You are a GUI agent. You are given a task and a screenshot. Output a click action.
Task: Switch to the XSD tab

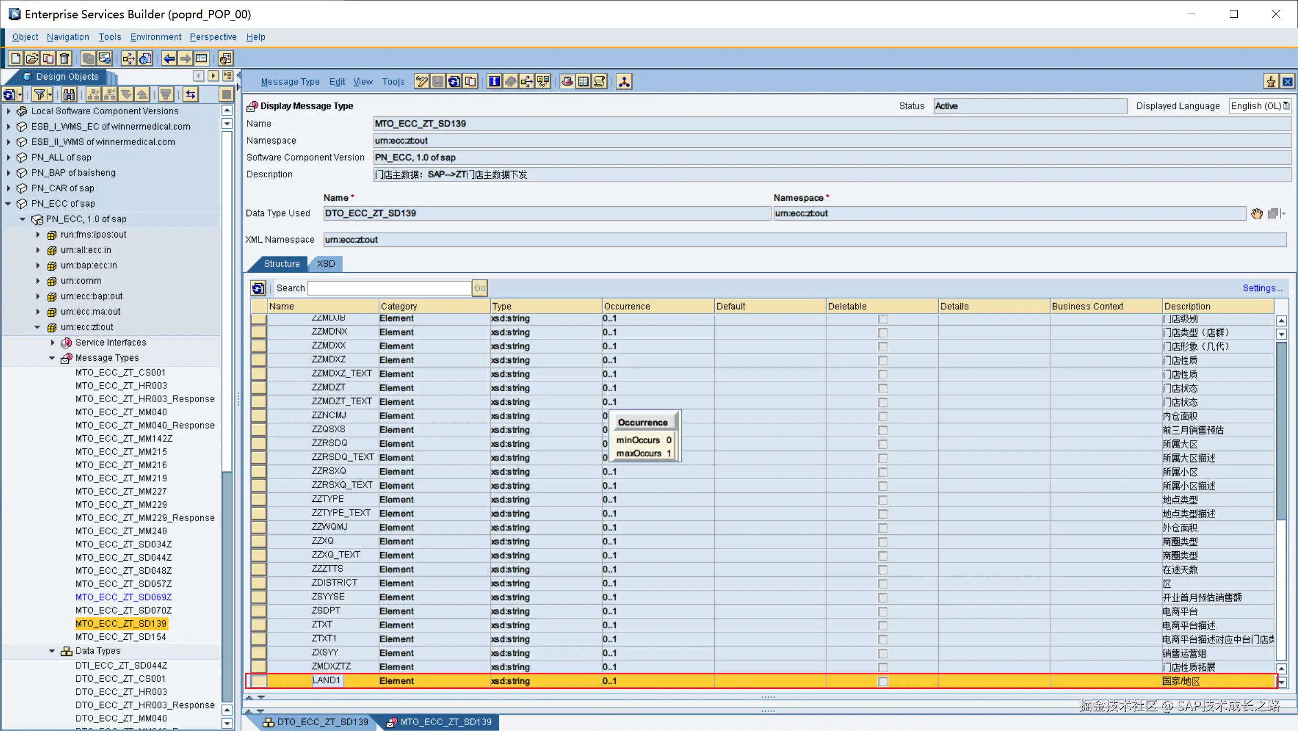click(326, 264)
